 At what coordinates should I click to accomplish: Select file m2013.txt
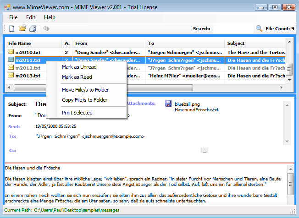(x=28, y=76)
